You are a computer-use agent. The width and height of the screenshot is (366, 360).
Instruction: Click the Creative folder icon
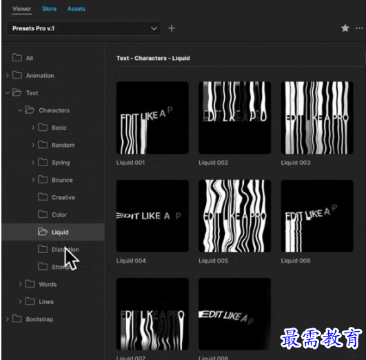tap(43, 197)
